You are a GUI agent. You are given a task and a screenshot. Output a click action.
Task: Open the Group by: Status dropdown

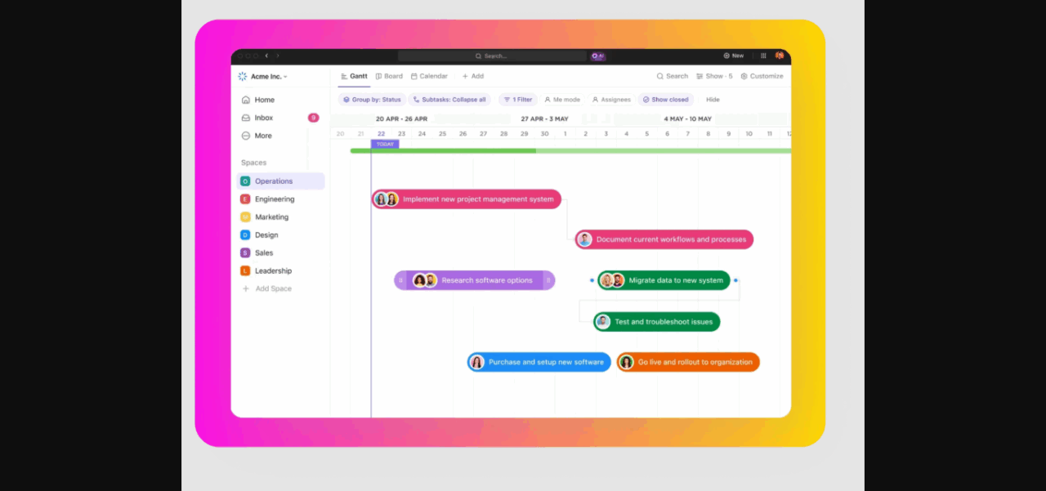(x=372, y=100)
